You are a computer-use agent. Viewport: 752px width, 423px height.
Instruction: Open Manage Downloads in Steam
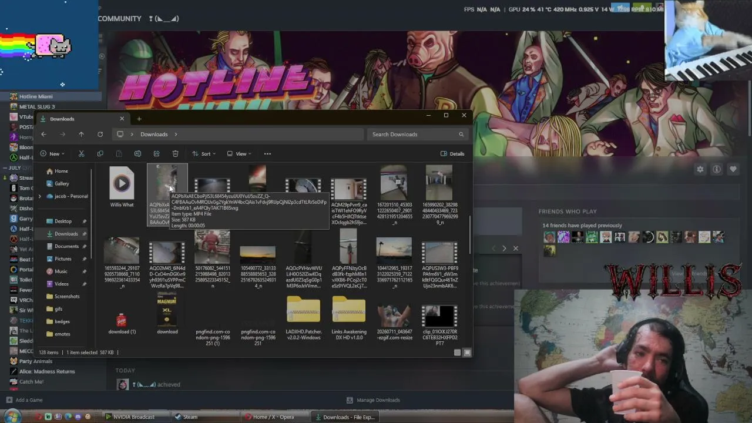[x=373, y=400]
